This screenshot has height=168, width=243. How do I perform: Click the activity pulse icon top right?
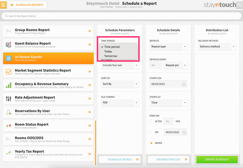coord(240,5)
